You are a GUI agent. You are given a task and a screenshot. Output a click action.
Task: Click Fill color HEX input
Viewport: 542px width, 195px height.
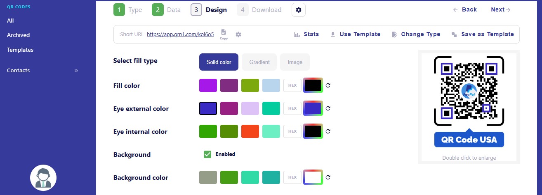(x=292, y=85)
